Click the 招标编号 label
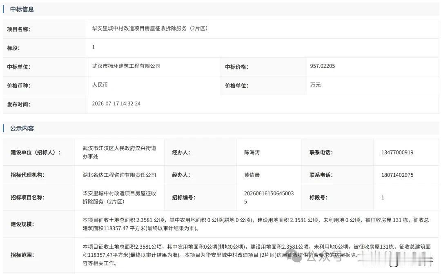This screenshot has height=274, width=441. pos(184,198)
